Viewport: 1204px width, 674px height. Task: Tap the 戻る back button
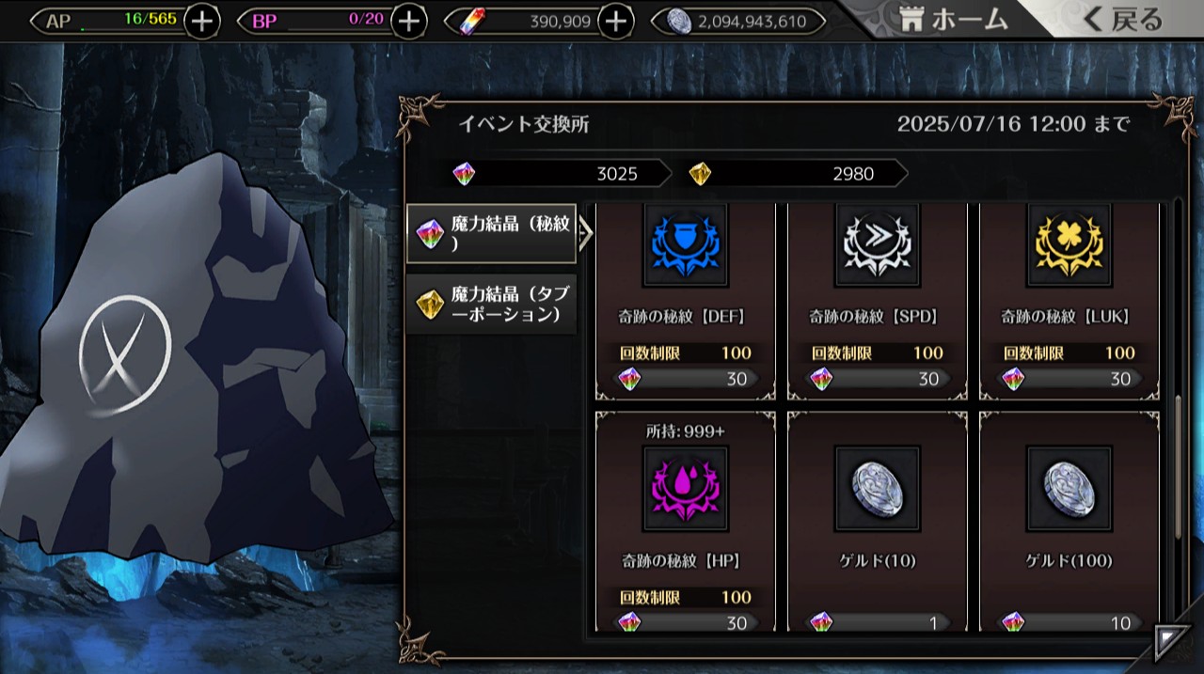pyautogui.click(x=1121, y=19)
